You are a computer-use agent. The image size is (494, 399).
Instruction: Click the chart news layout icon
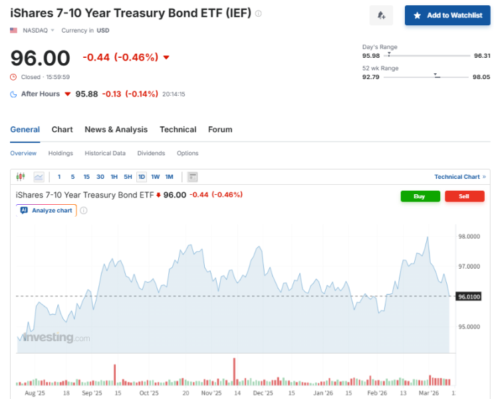[193, 177]
